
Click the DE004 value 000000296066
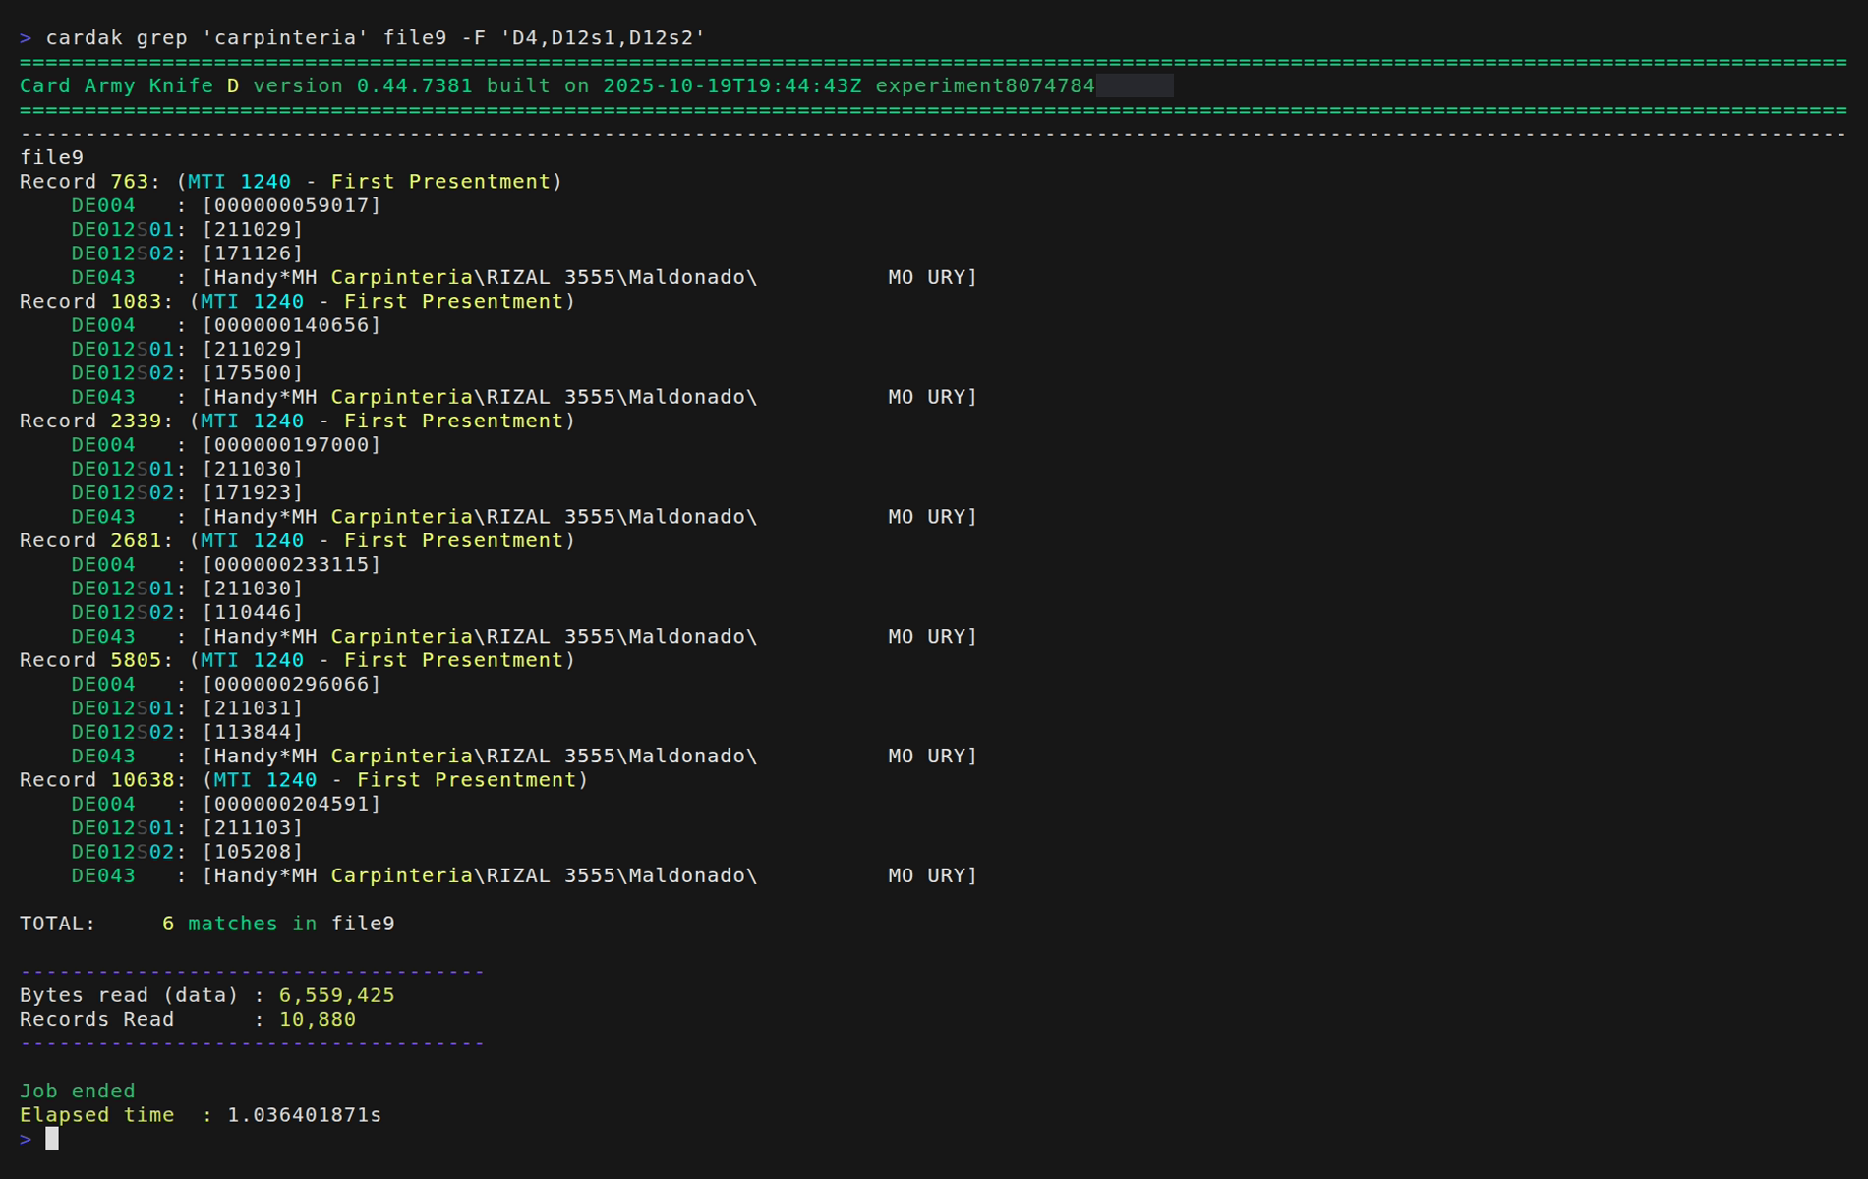pos(291,685)
